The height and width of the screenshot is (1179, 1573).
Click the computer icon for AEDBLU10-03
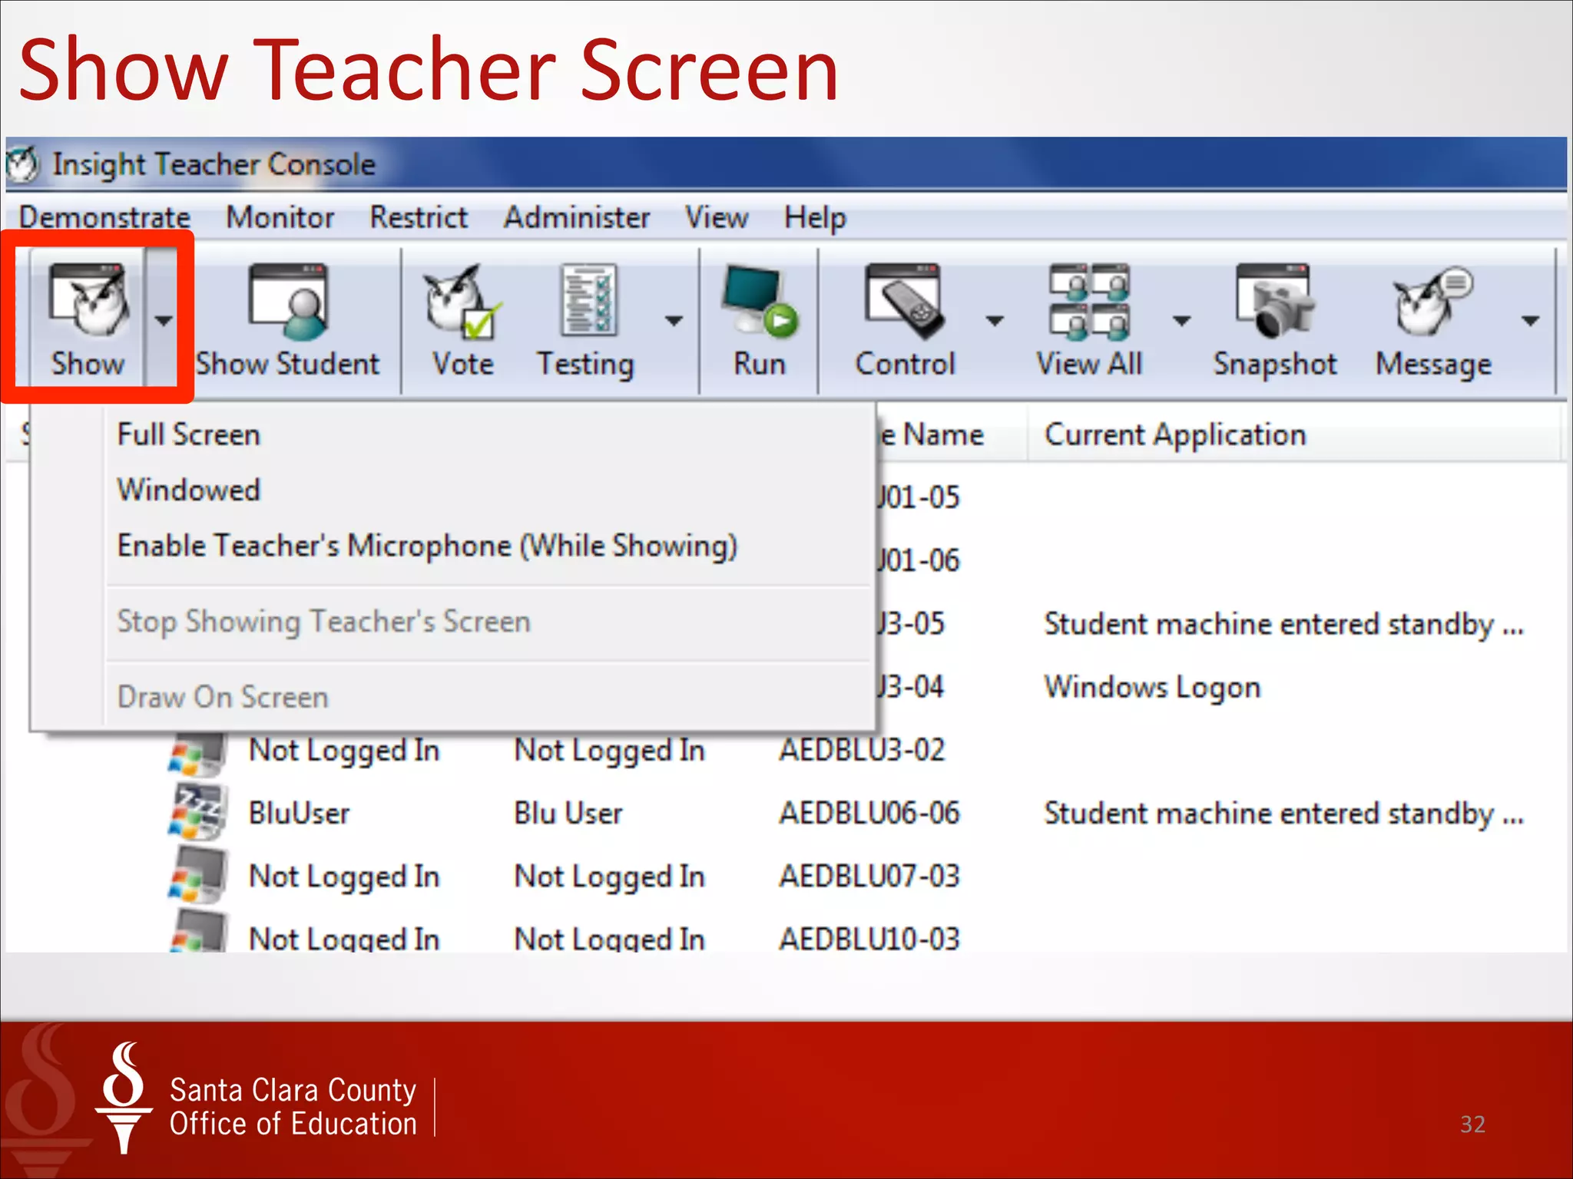pyautogui.click(x=197, y=931)
